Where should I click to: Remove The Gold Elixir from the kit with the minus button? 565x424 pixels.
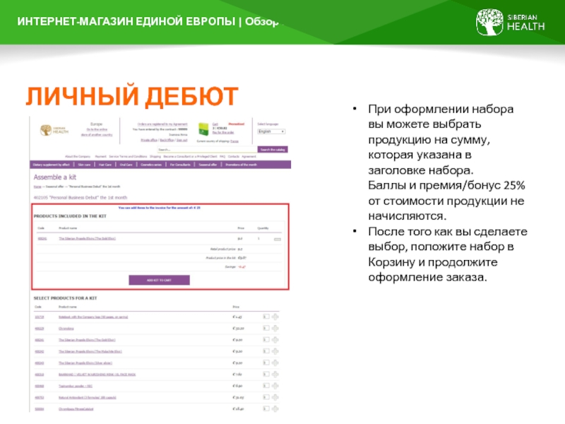click(x=278, y=240)
